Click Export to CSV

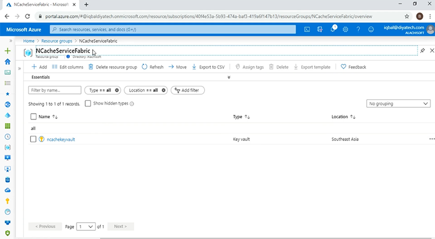tap(208, 67)
